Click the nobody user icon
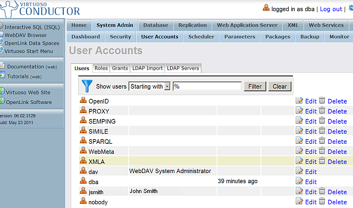 83,201
